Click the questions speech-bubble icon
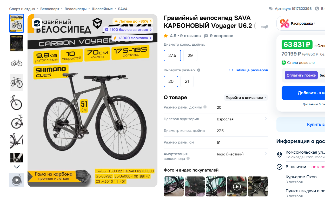Viewport: 325px width, 205px height. pyautogui.click(x=206, y=36)
